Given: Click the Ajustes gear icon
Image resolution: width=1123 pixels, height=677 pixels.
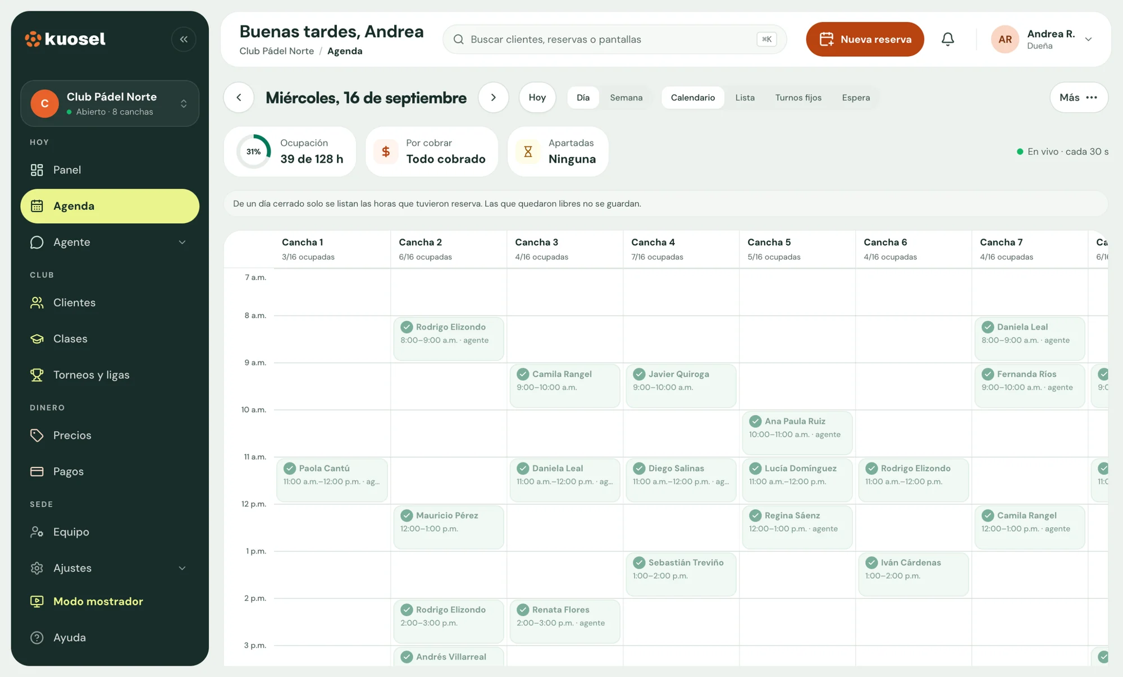Looking at the screenshot, I should pos(37,568).
